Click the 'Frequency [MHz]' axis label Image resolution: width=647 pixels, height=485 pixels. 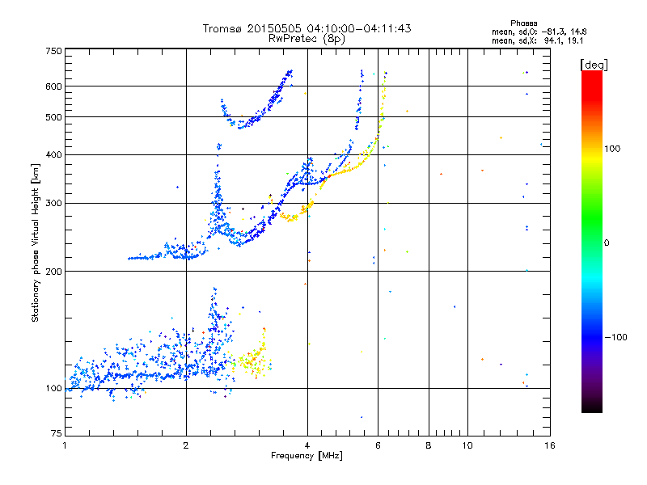point(307,456)
